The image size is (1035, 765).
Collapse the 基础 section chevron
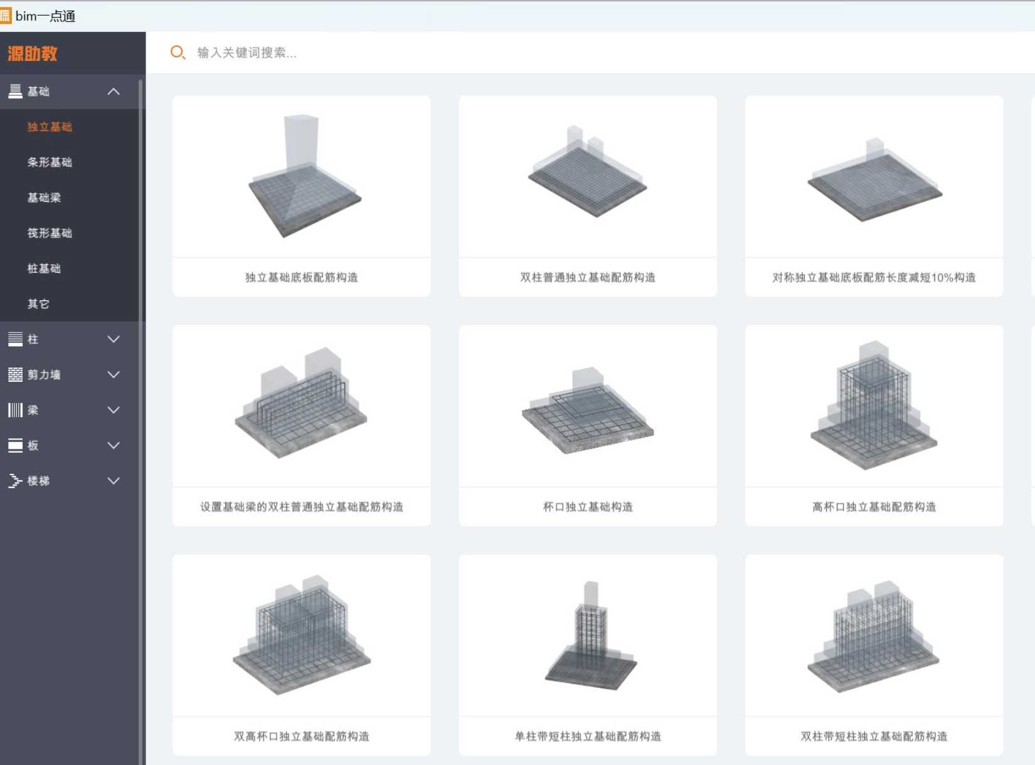point(114,92)
